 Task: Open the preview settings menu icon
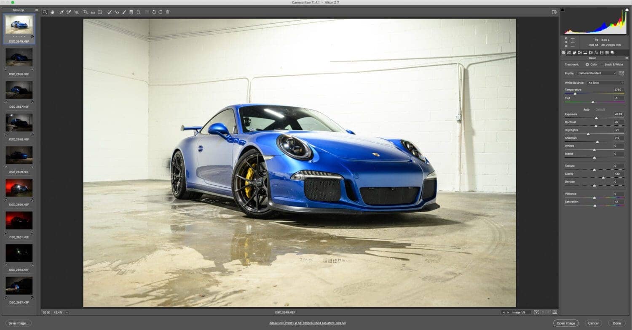pos(555,312)
